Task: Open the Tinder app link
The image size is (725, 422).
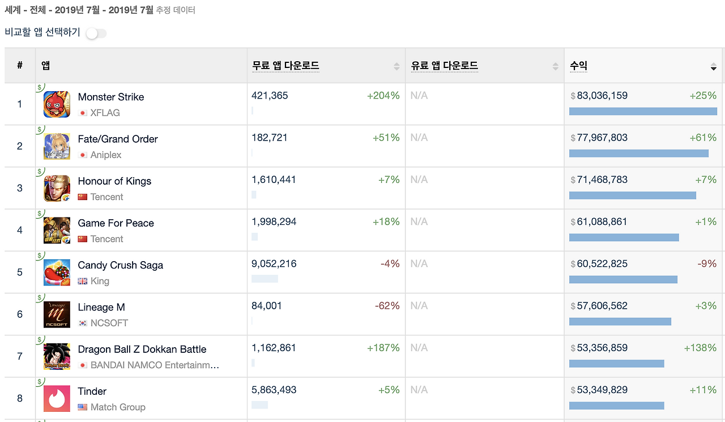Action: click(x=92, y=391)
